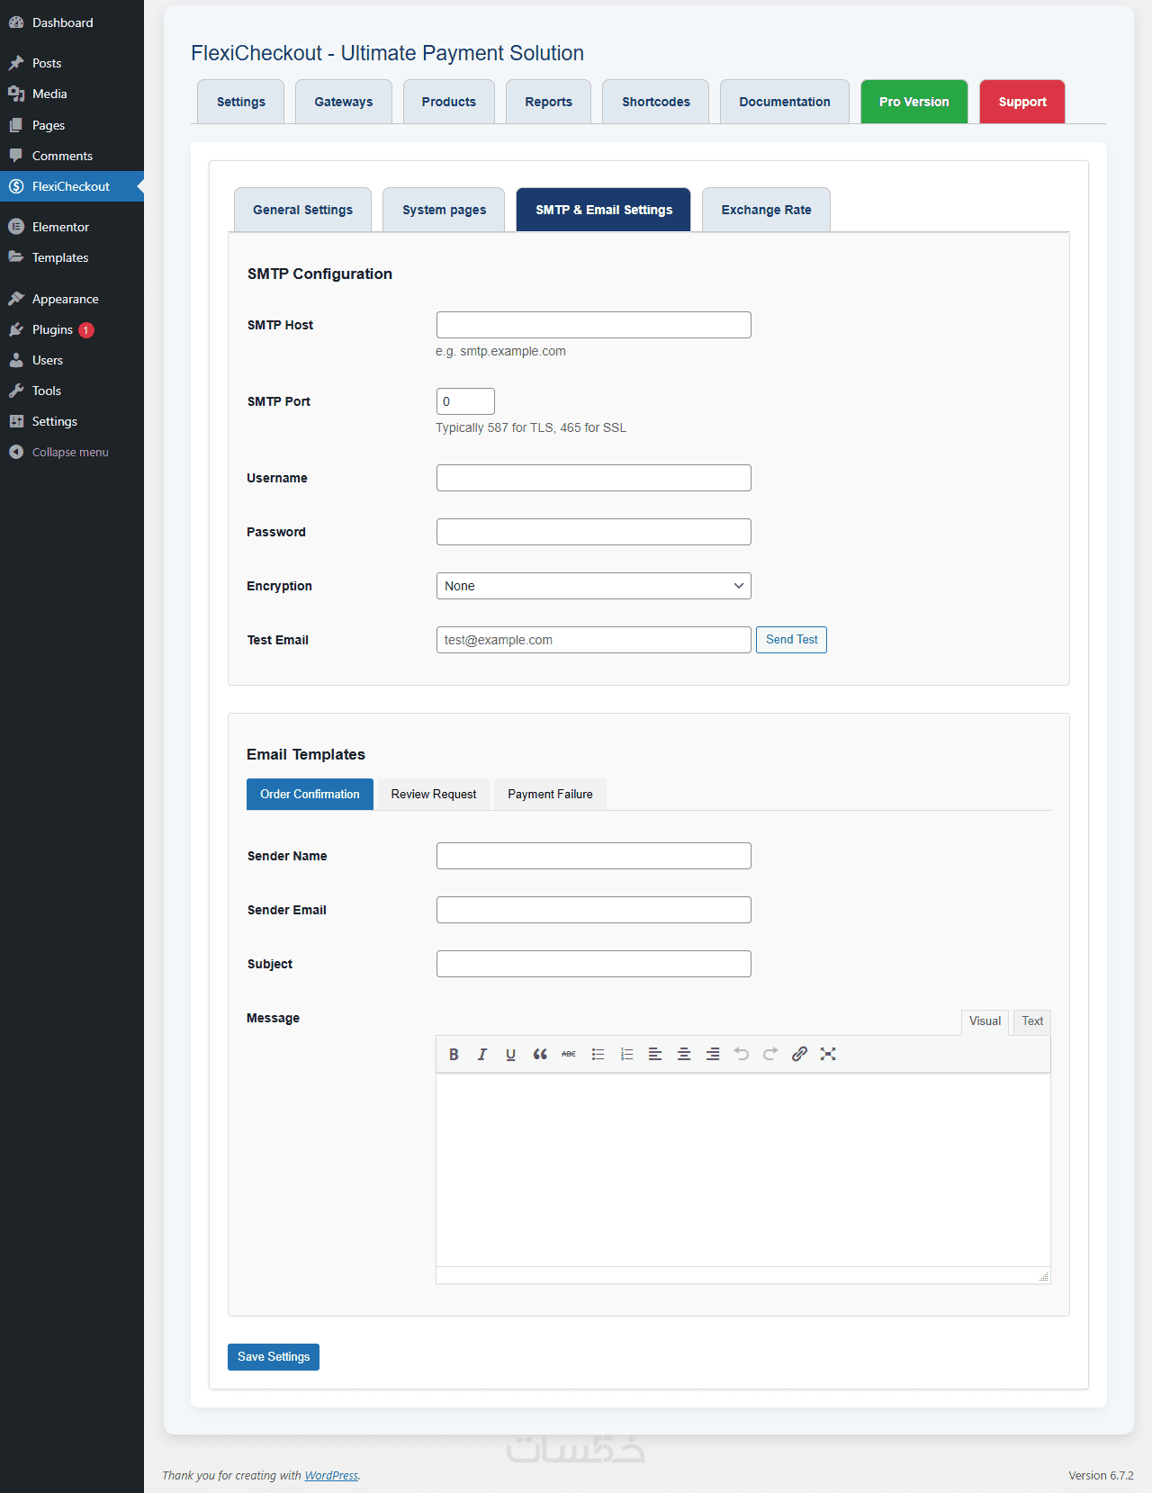Select Order Confirmation template tab
This screenshot has height=1493, width=1152.
click(310, 794)
